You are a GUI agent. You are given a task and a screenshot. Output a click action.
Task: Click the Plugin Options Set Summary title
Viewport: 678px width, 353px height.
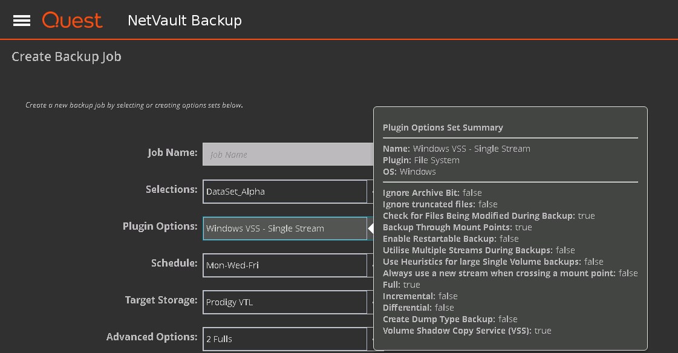coord(443,128)
